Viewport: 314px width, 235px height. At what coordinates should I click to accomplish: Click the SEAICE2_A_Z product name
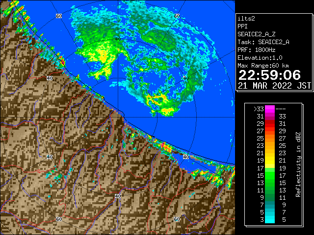256,34
